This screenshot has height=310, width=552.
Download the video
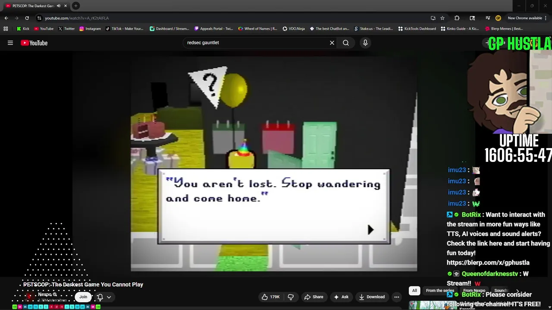point(372,297)
